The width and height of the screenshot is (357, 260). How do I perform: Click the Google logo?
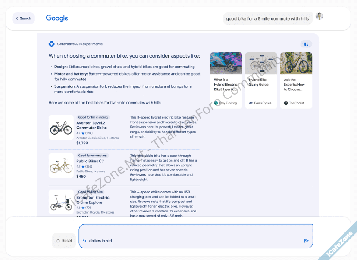point(57,18)
